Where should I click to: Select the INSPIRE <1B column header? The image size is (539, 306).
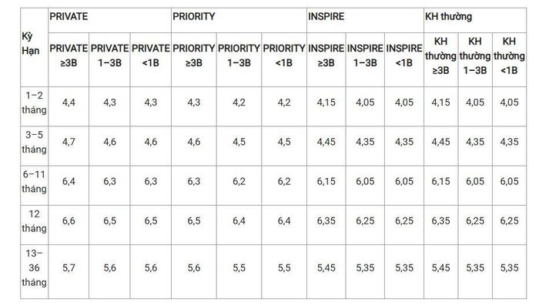click(x=404, y=59)
